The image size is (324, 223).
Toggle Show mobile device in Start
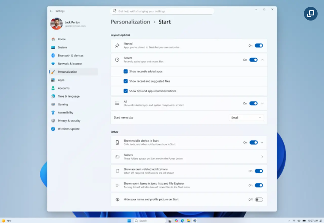click(x=253, y=143)
